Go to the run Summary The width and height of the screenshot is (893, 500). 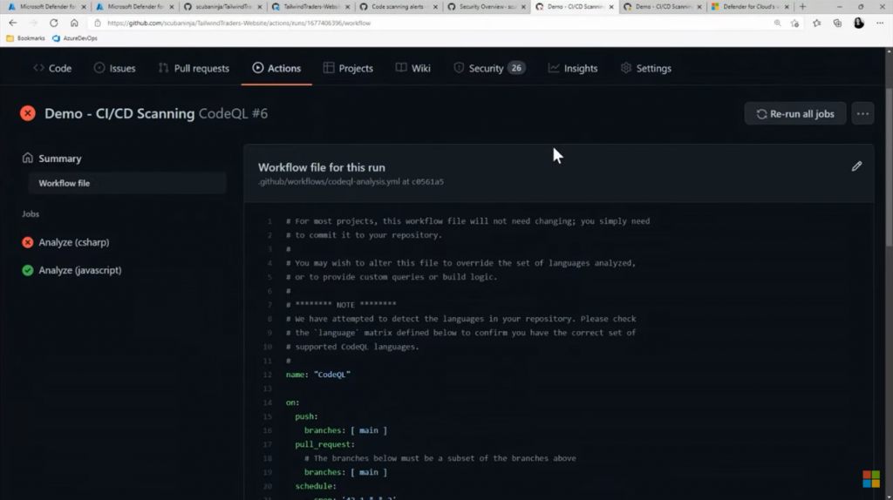[x=60, y=159]
